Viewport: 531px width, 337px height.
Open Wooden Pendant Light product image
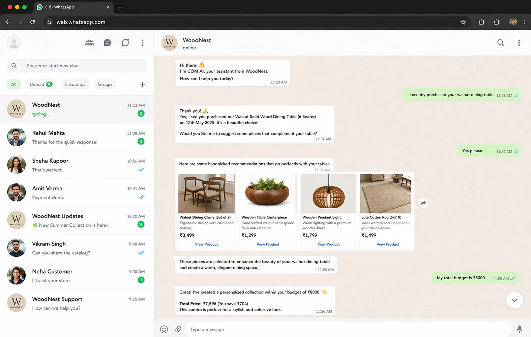click(x=328, y=194)
